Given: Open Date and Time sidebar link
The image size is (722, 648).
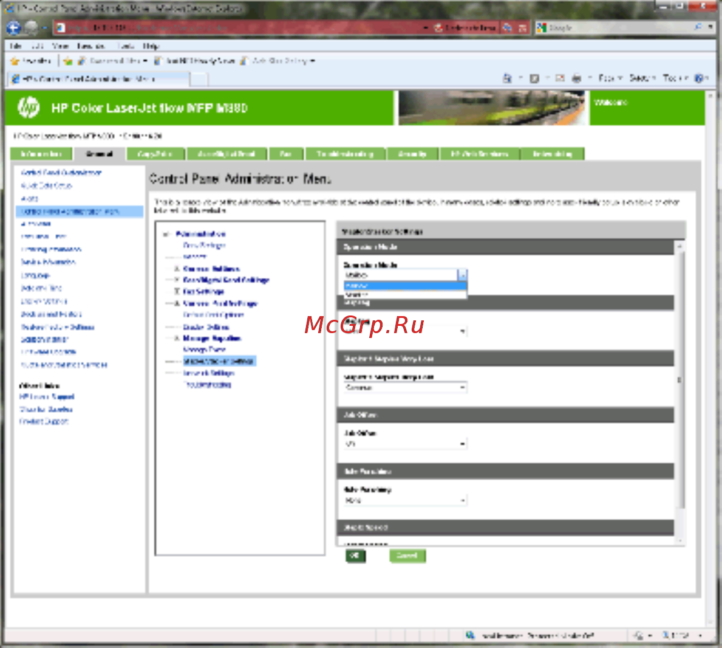Looking at the screenshot, I should [41, 288].
